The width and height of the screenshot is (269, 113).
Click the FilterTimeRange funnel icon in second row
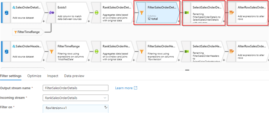[x=52, y=51]
